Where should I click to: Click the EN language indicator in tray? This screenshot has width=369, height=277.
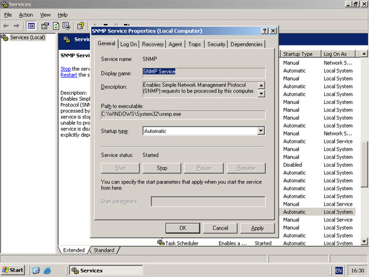click(x=339, y=270)
